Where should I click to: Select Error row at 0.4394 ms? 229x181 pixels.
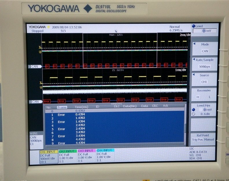(x=115, y=114)
